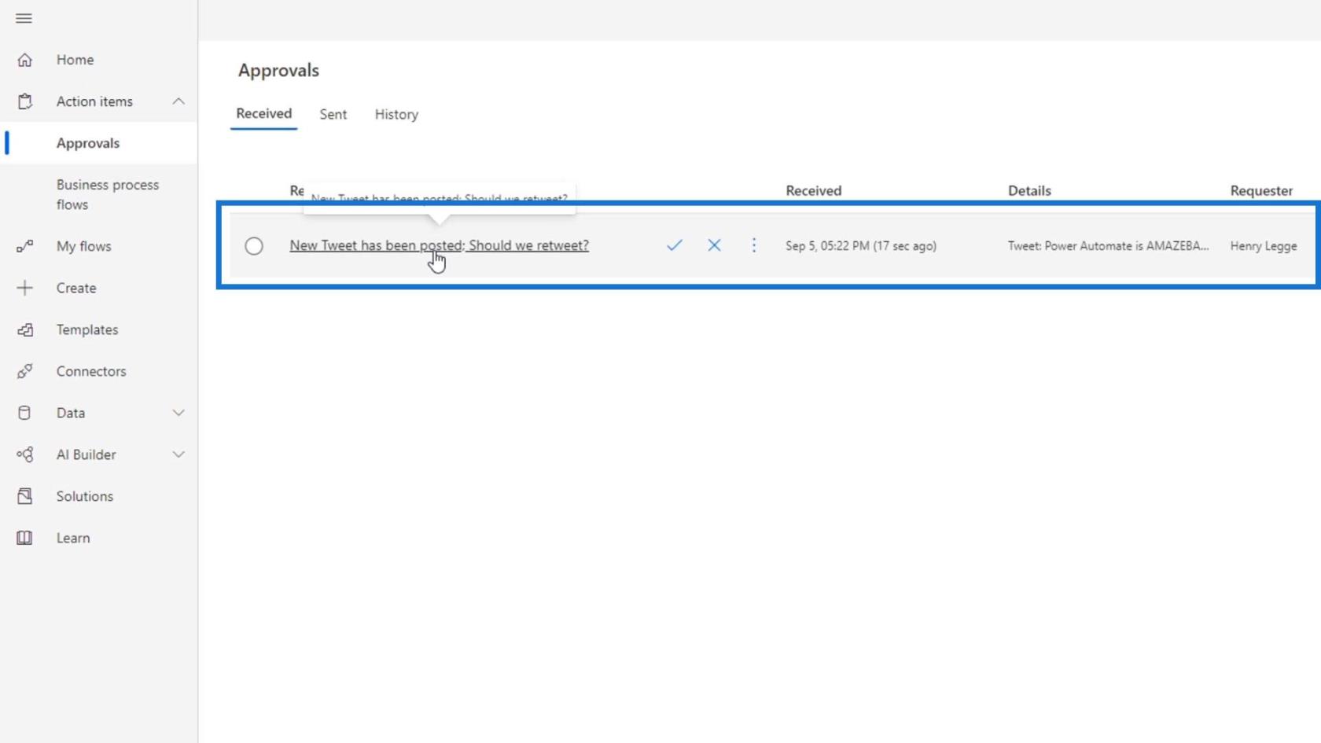Open the Create page

click(76, 288)
